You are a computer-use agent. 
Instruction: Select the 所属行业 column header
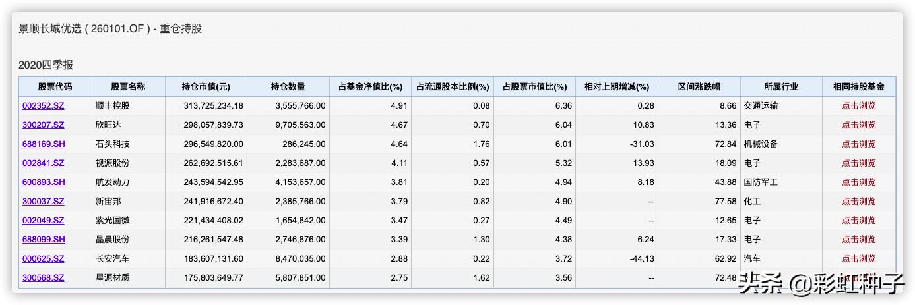(781, 86)
